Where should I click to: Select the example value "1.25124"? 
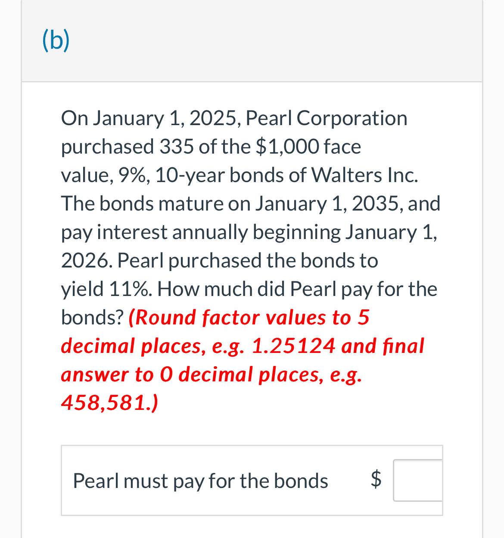(x=293, y=346)
